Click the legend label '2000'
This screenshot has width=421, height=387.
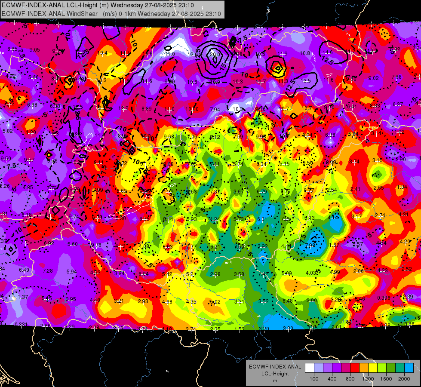pyautogui.click(x=404, y=379)
